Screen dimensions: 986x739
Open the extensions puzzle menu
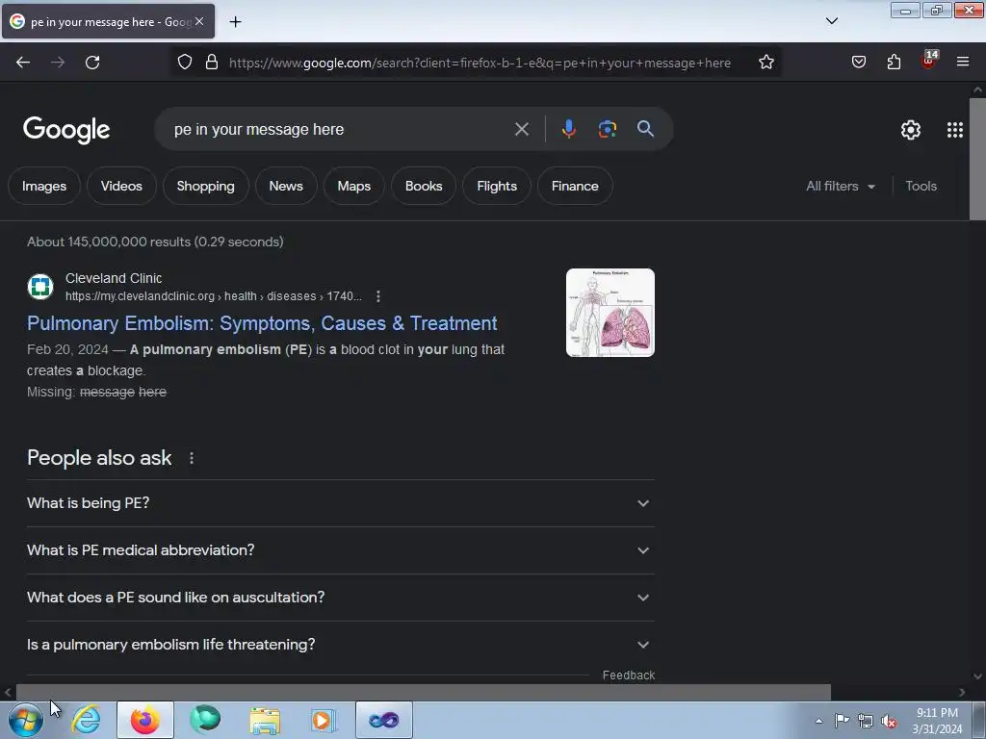click(894, 63)
